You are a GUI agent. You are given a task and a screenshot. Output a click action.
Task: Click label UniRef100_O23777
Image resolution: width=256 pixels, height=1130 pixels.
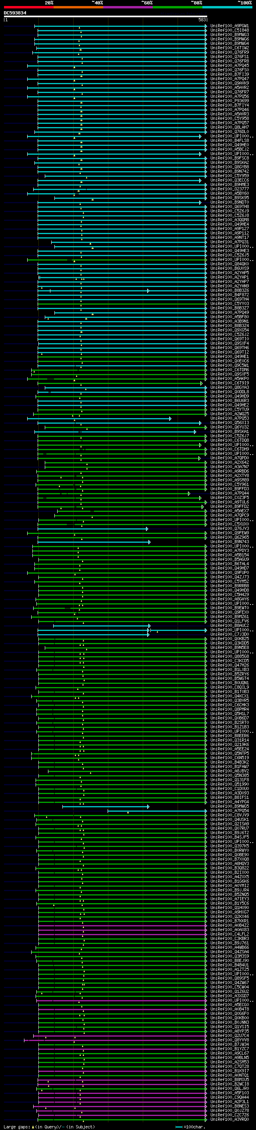click(x=229, y=189)
